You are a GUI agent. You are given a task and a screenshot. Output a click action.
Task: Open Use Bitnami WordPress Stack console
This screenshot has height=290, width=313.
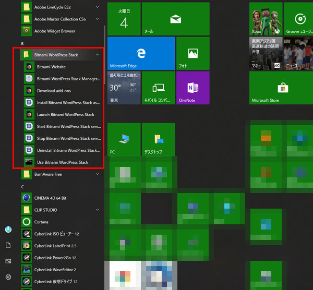[x=62, y=162]
